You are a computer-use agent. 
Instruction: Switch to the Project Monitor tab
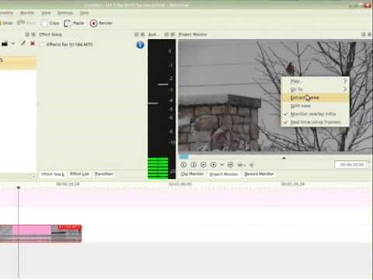(224, 174)
